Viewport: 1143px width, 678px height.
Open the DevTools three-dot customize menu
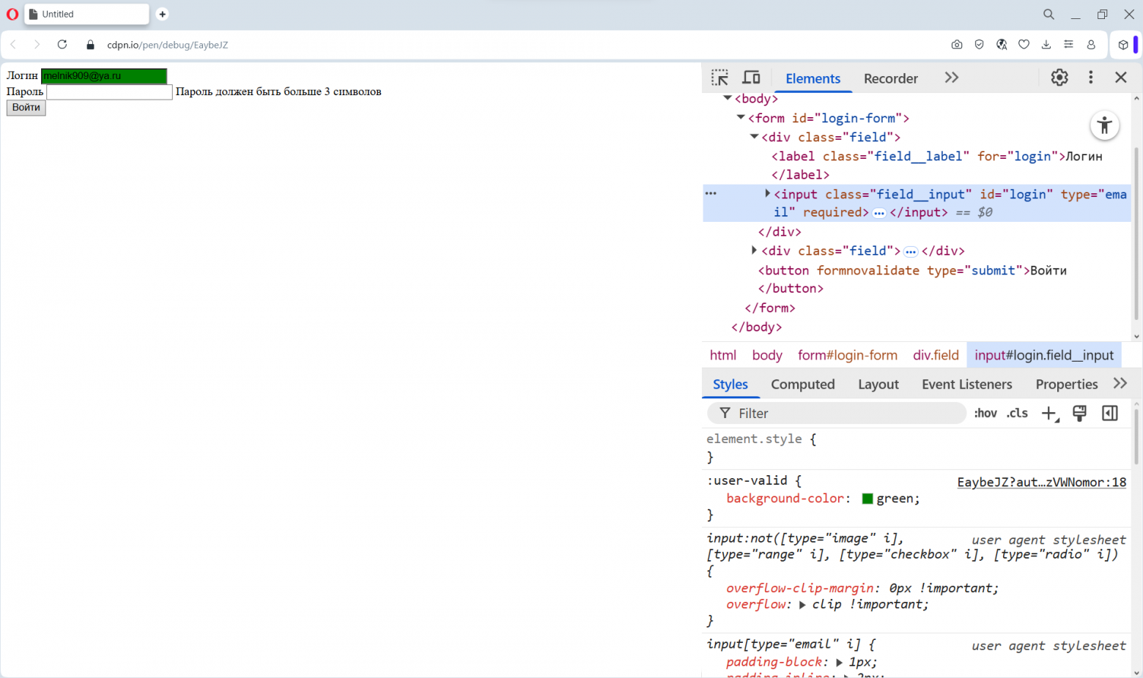click(1090, 78)
